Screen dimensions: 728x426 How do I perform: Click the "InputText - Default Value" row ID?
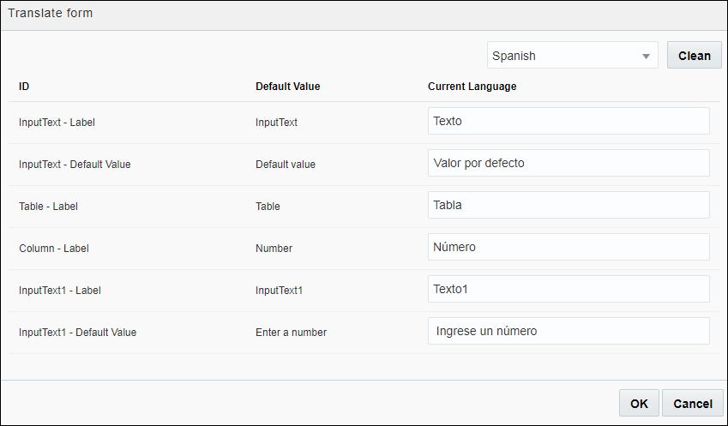(75, 165)
